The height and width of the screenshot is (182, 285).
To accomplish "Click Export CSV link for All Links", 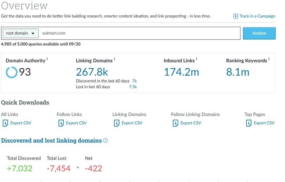I will click(x=21, y=123).
